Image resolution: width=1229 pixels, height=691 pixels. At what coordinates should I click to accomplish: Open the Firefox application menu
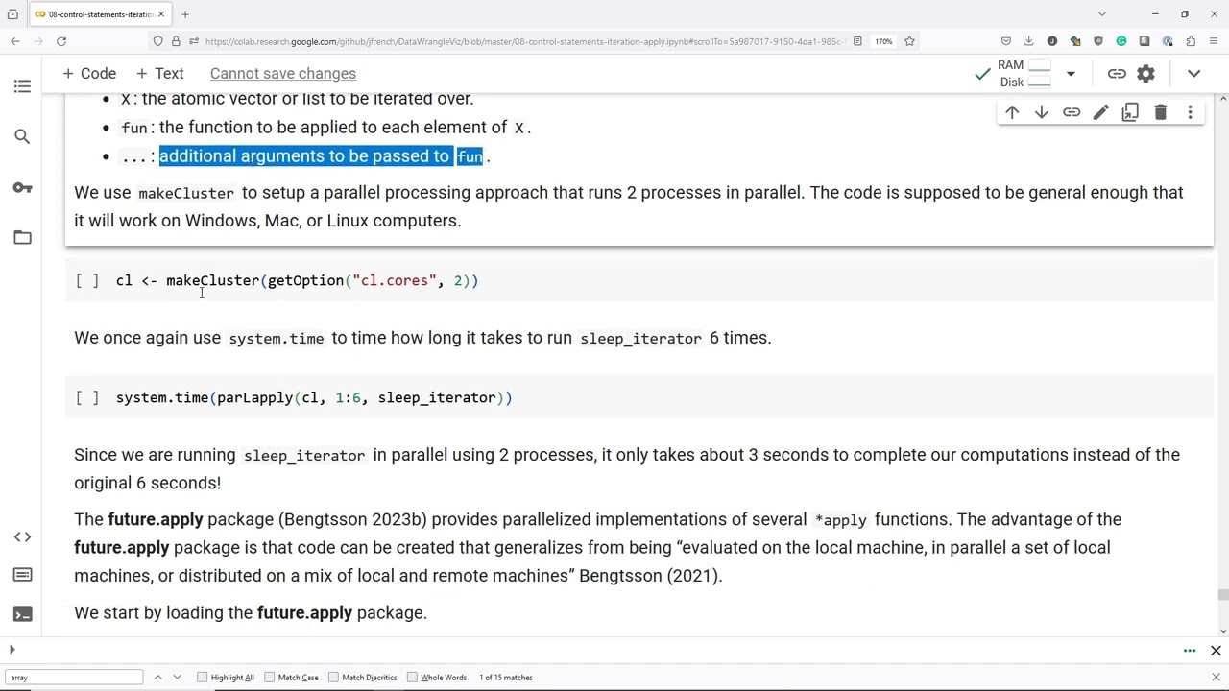click(x=1214, y=41)
